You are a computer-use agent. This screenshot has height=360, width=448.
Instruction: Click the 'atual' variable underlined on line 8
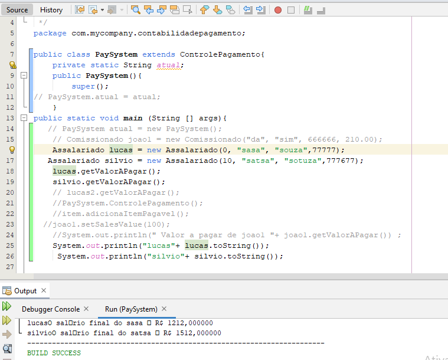tap(168, 65)
